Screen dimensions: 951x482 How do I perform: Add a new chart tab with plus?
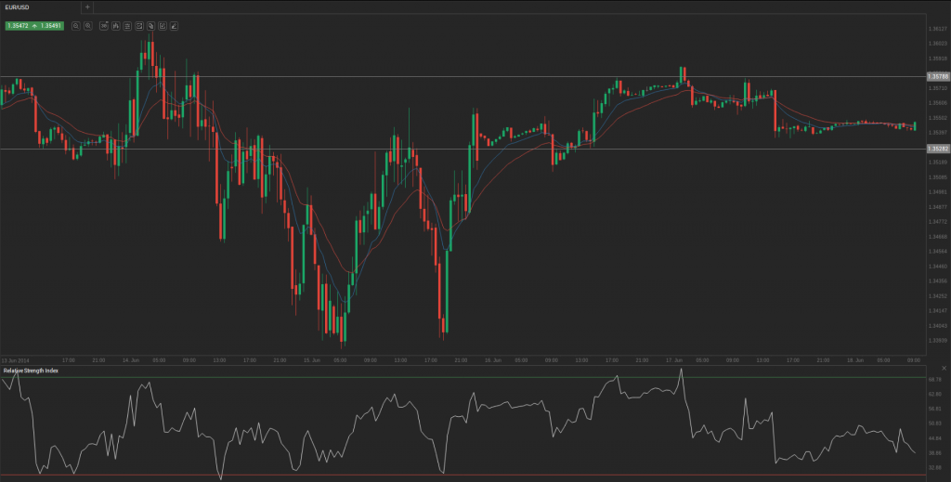click(87, 7)
